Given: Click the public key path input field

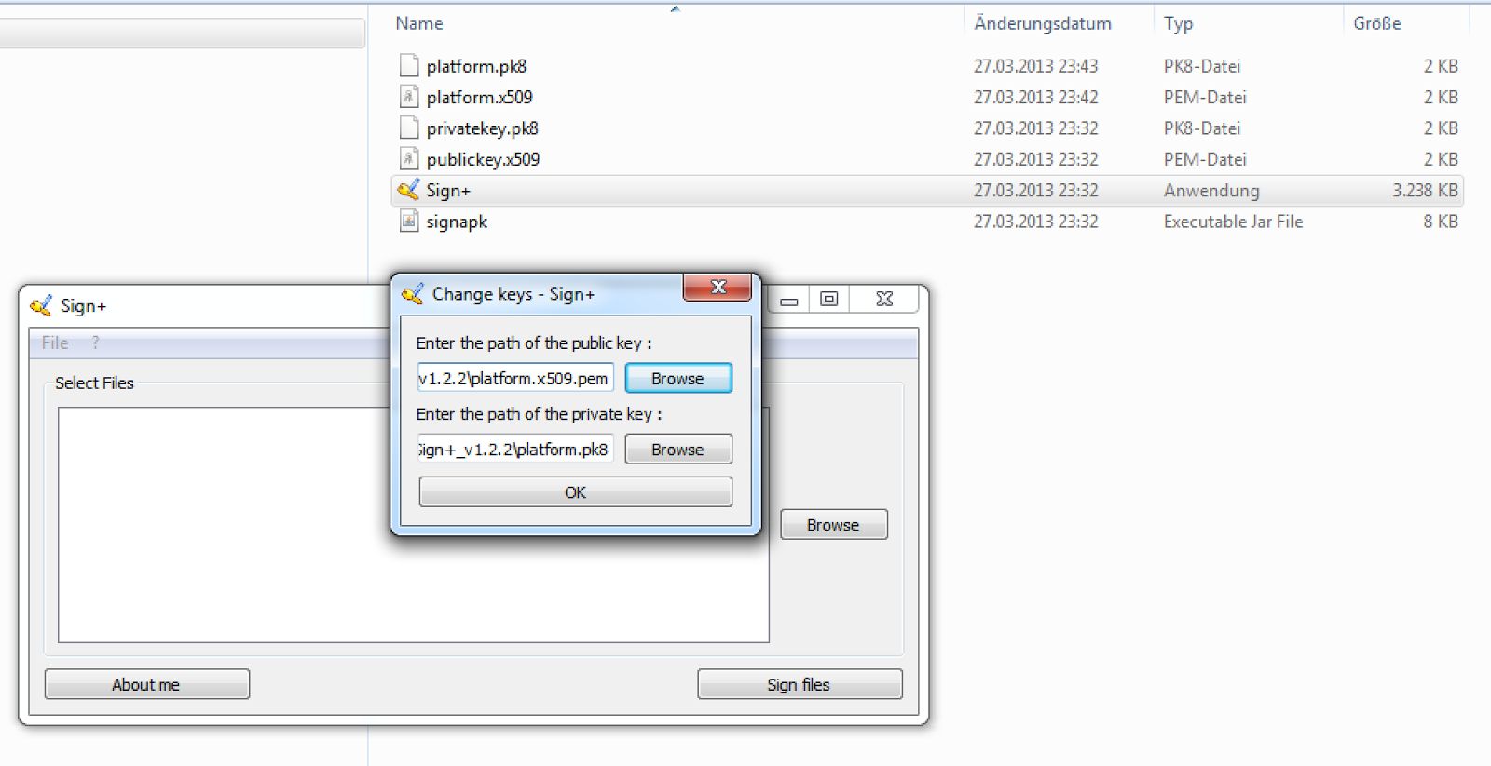Looking at the screenshot, I should pos(515,379).
